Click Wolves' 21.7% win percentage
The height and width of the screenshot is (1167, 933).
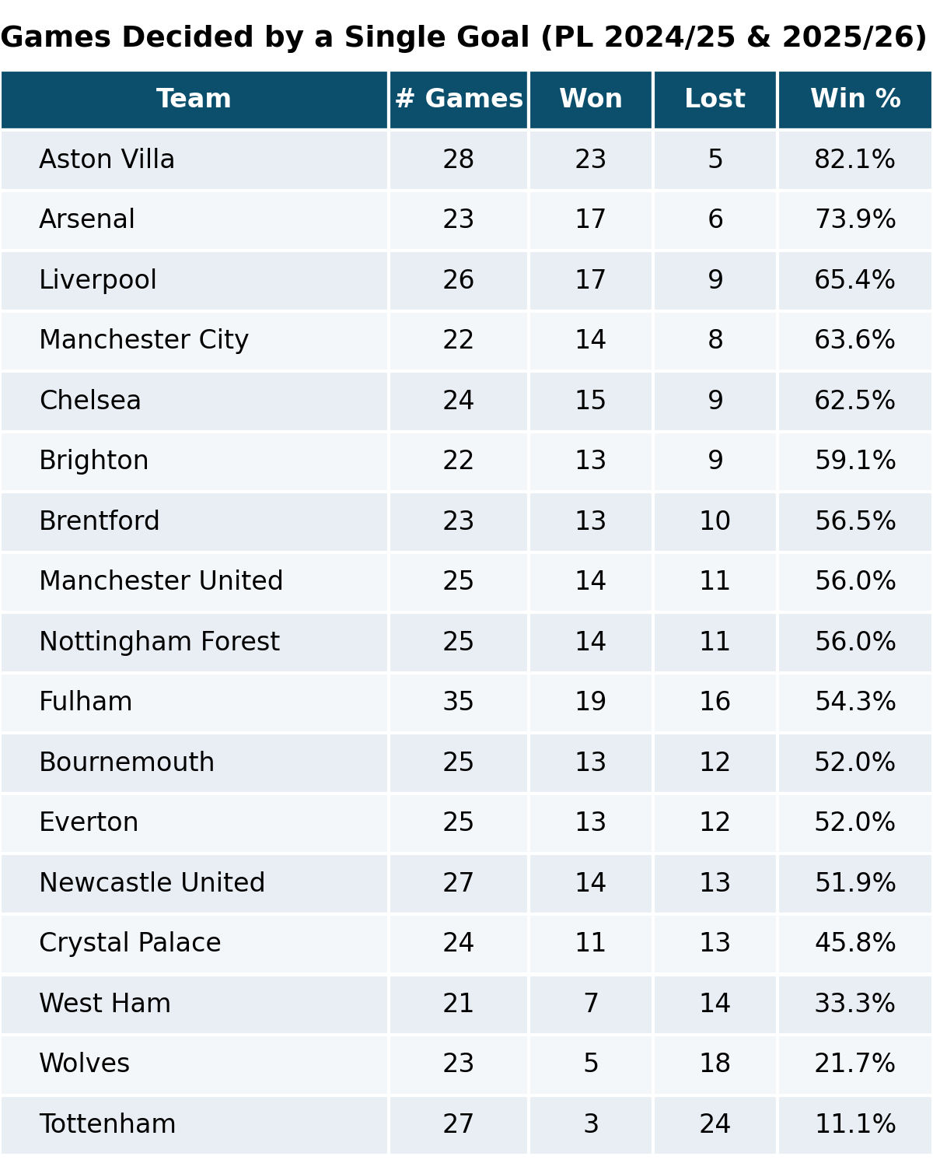[854, 1064]
